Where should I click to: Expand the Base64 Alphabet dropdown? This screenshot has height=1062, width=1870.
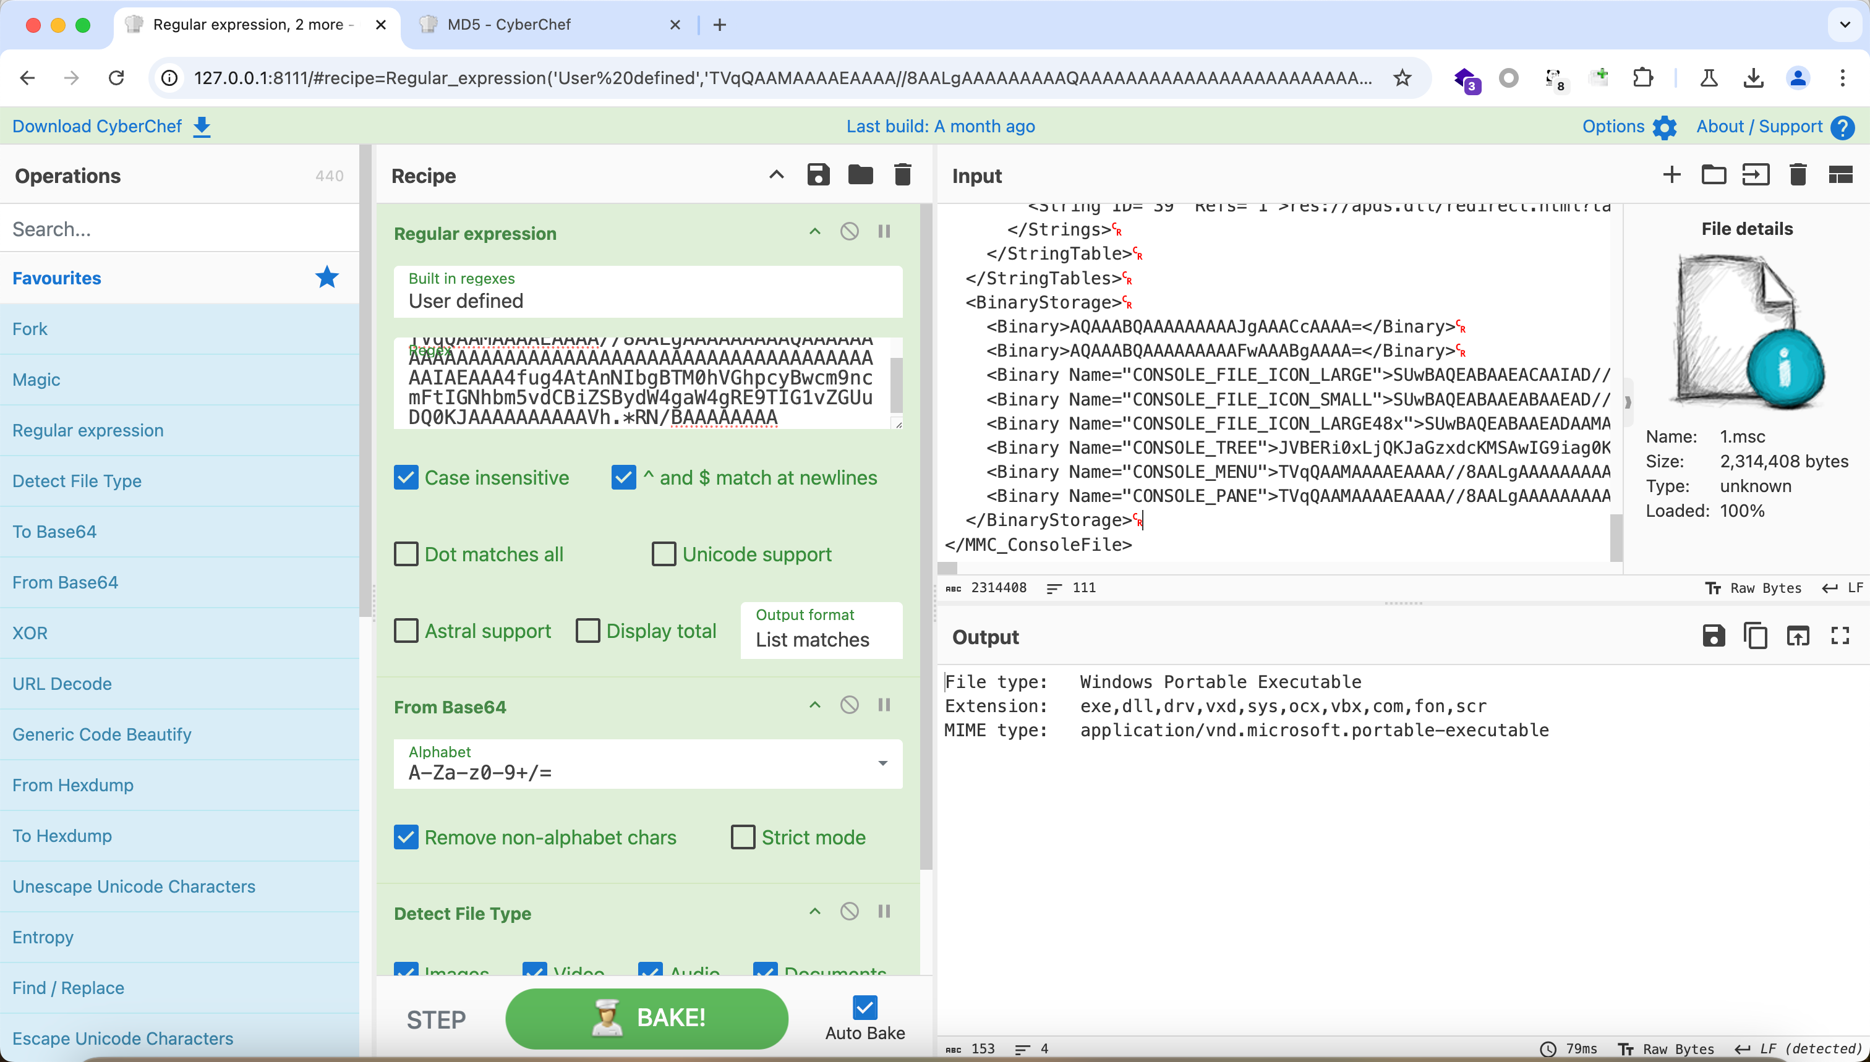(882, 763)
